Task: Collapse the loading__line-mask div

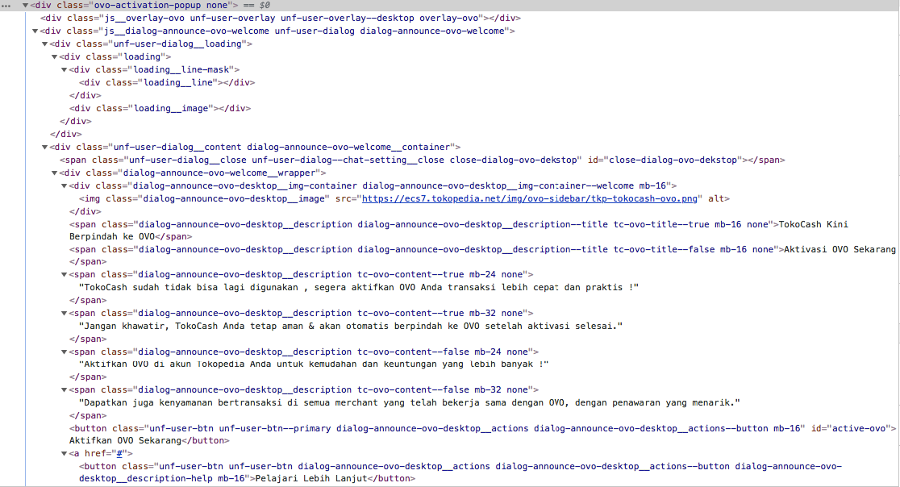Action: [65, 70]
